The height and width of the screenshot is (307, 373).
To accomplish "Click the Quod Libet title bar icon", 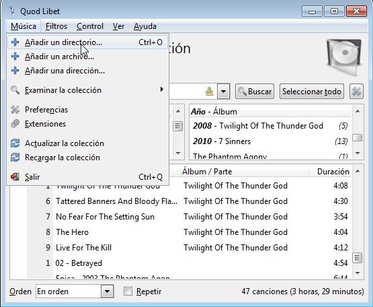I will (12, 11).
